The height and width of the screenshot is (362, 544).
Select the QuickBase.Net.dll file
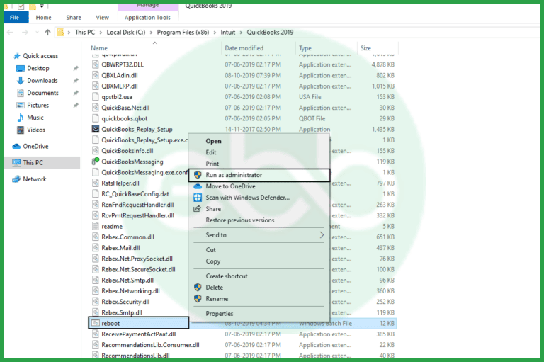pyautogui.click(x=125, y=108)
